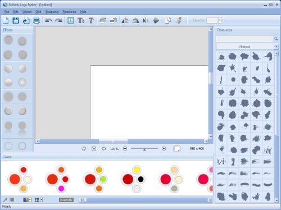Viewport: 281px width, 210px height.
Task: Choose the 'Tt' text tool
Action: pos(81,20)
